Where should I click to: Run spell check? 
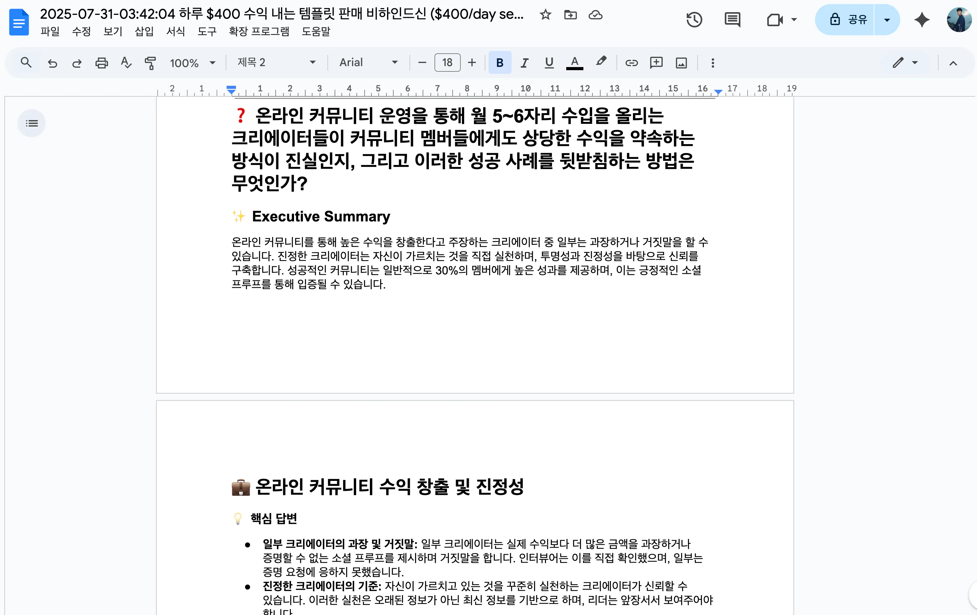coord(126,63)
